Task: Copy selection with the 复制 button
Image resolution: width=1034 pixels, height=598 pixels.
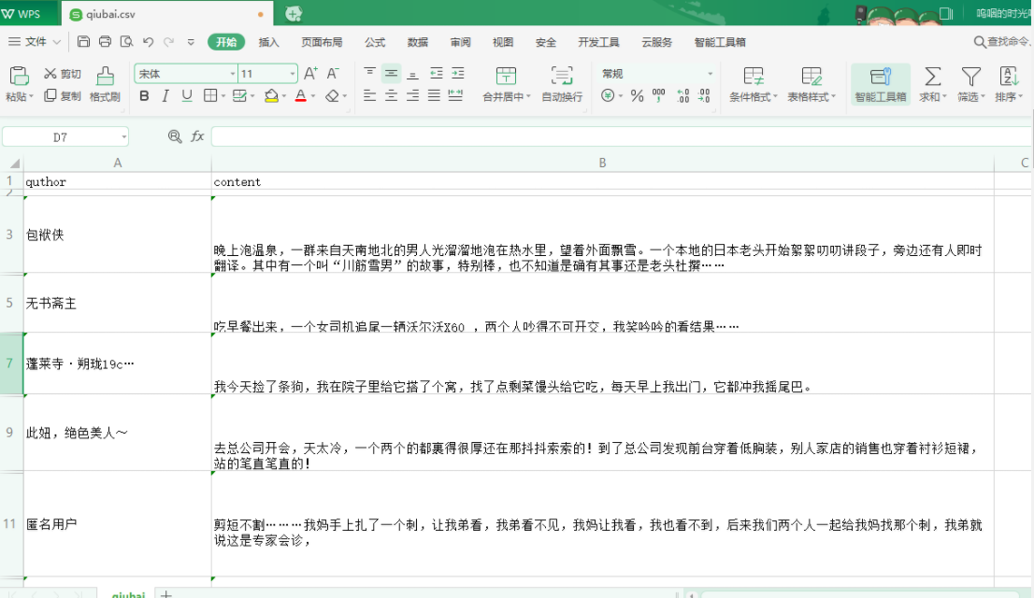Action: click(62, 96)
